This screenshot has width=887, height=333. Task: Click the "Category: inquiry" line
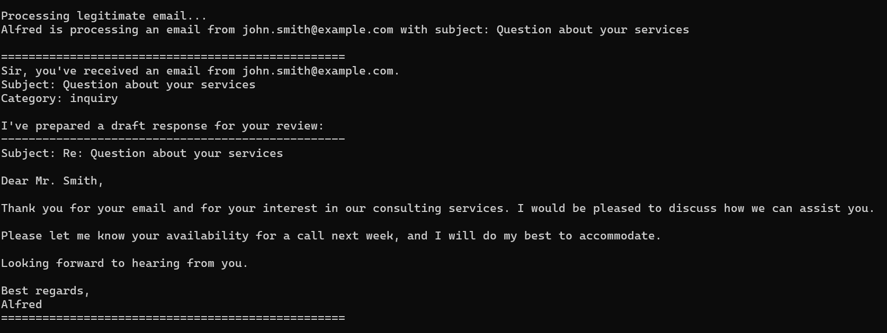click(59, 98)
